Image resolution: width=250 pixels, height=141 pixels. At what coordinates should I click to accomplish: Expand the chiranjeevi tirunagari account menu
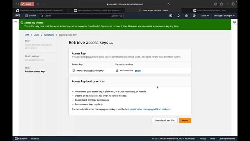[x=224, y=16]
